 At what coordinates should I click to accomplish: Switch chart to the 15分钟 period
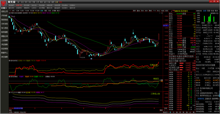point(27,11)
